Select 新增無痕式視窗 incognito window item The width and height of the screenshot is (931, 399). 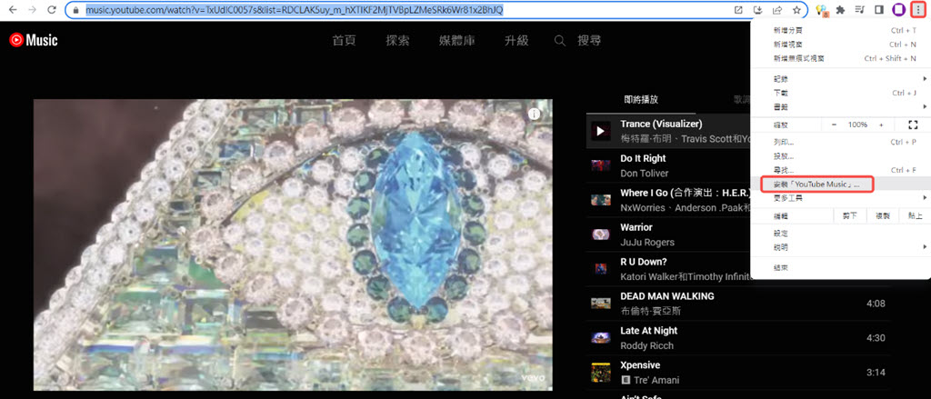click(x=839, y=58)
